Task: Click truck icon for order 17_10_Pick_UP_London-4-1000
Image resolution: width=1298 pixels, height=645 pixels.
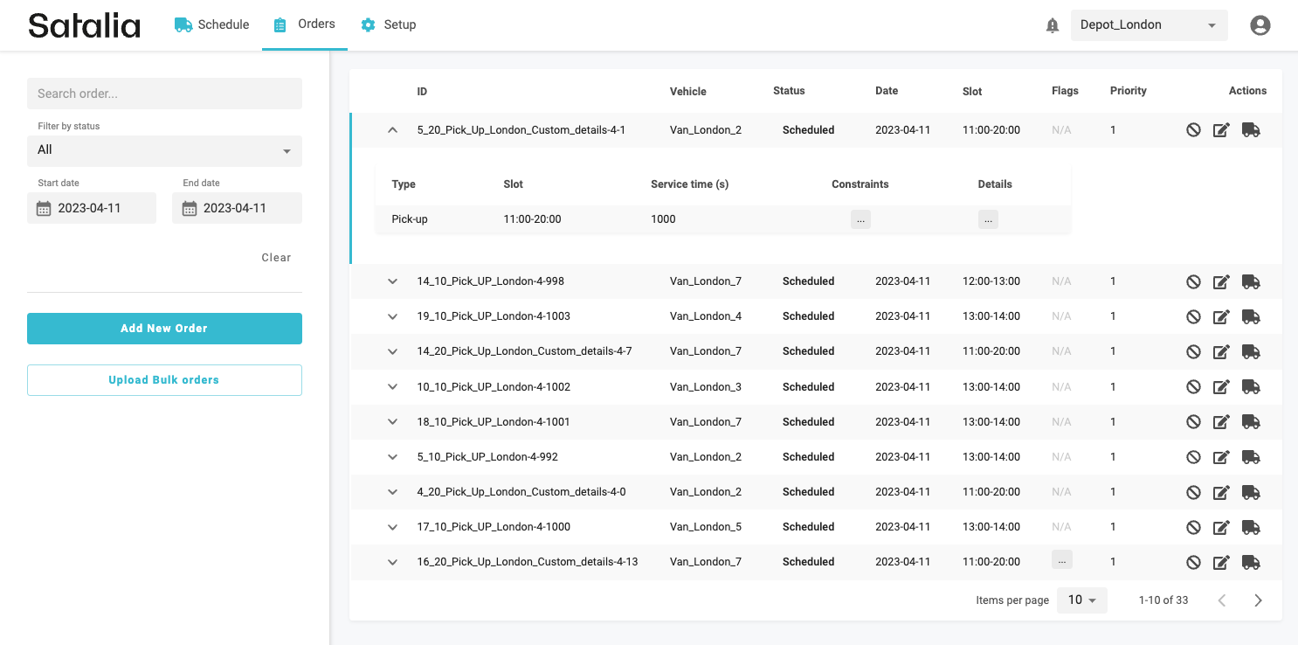Action: click(x=1251, y=527)
